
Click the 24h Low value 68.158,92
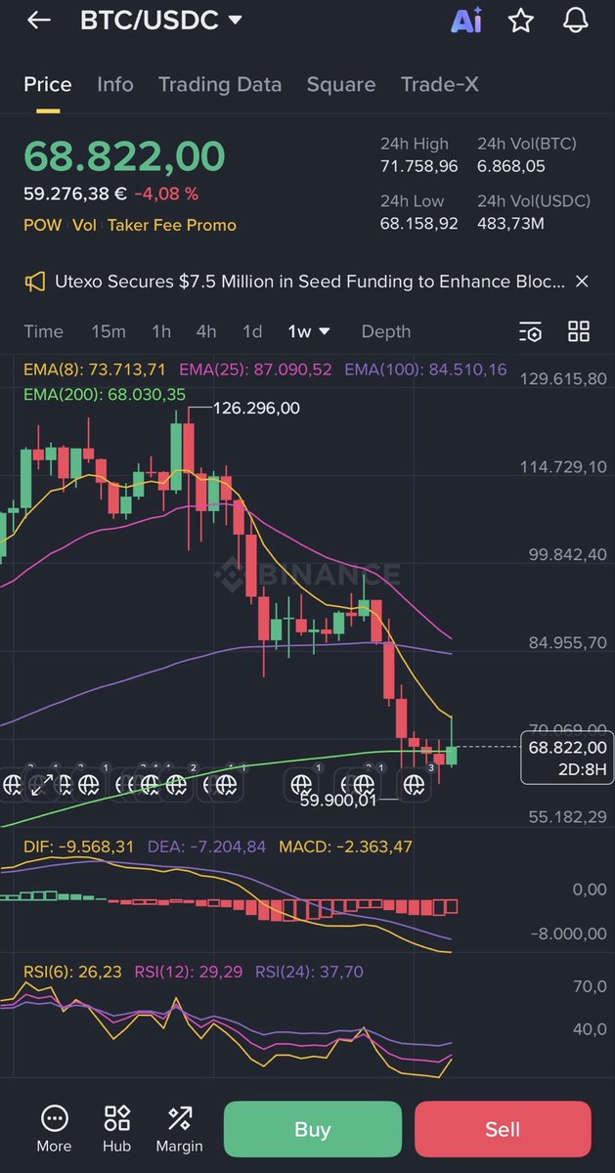click(418, 224)
